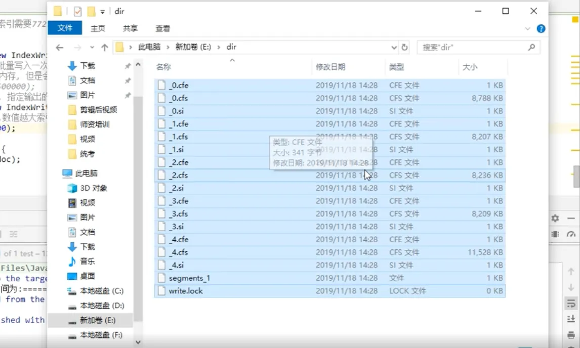Go back with the left arrow
The image size is (580, 348).
click(60, 48)
